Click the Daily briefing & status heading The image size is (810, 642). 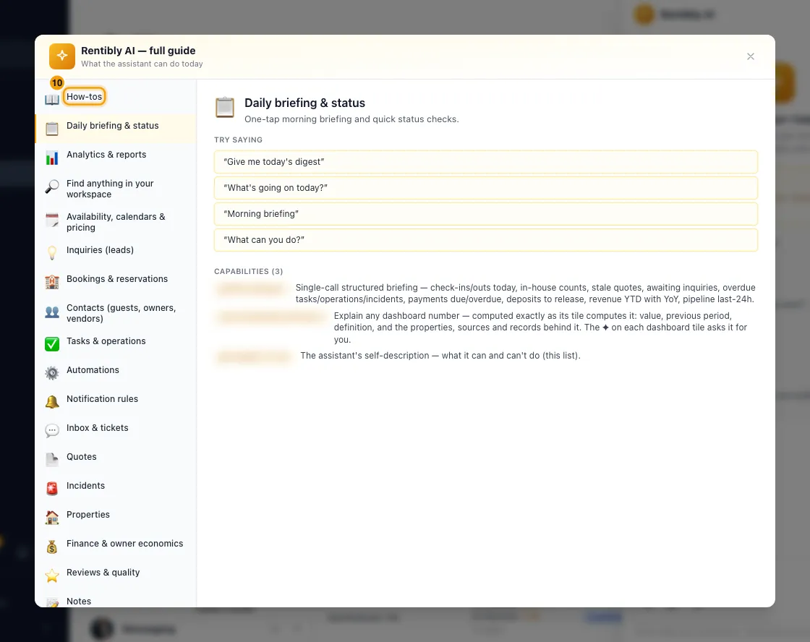tap(304, 103)
